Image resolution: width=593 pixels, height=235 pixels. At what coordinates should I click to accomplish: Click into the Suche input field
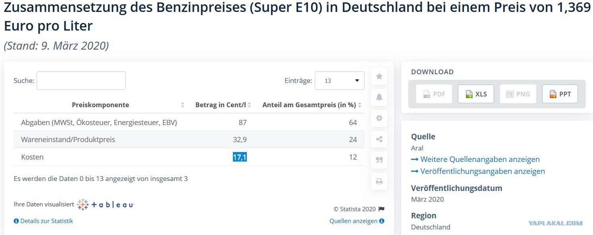(x=81, y=81)
